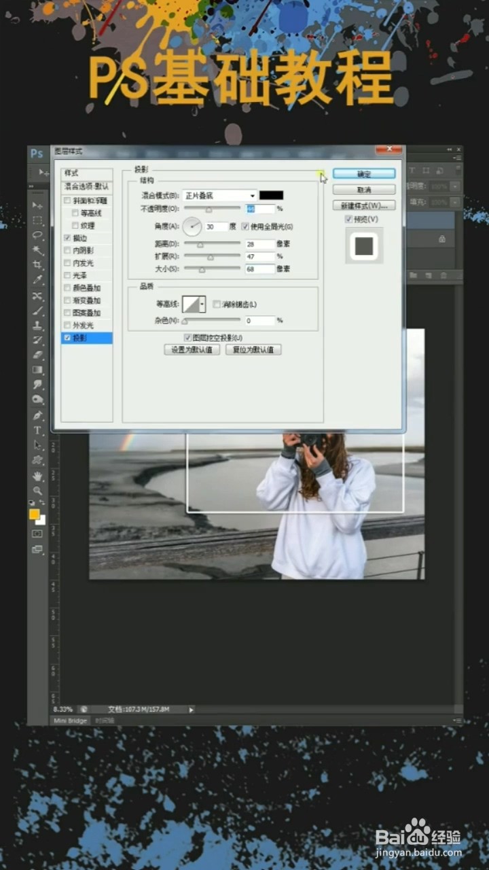Viewport: 489px width, 870px height.
Task: Select the Dodge tool
Action: [37, 400]
